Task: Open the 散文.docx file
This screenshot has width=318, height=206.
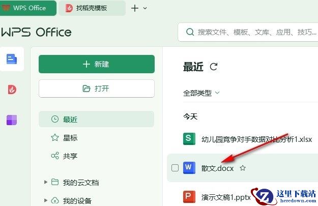Action: pyautogui.click(x=217, y=168)
